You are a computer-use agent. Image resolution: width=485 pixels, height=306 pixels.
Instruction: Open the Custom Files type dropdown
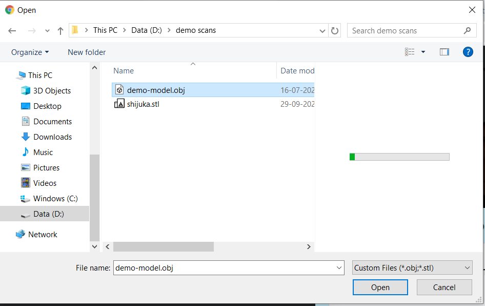pyautogui.click(x=412, y=267)
